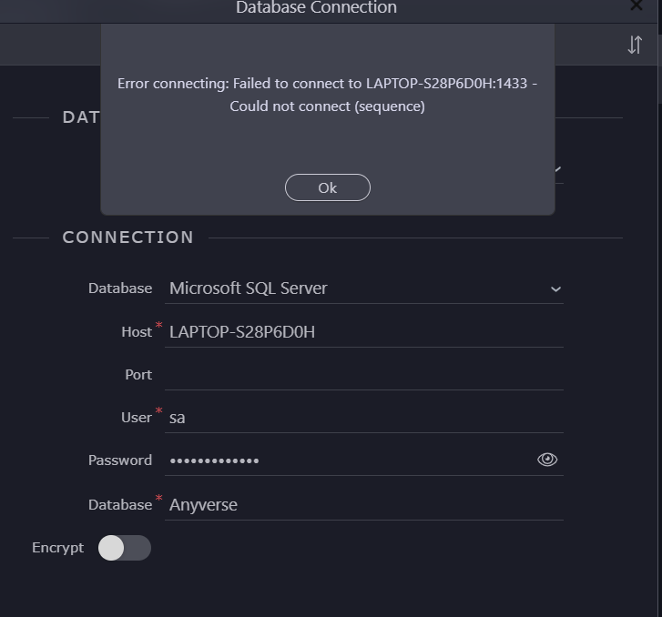Focus the empty Port input field

(x=364, y=374)
